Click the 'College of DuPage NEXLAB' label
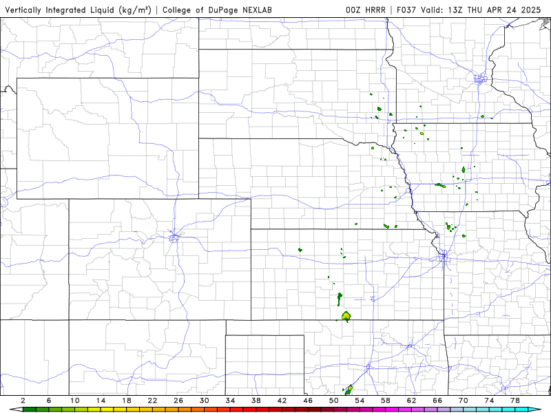This screenshot has height=413, width=551. pos(217,10)
